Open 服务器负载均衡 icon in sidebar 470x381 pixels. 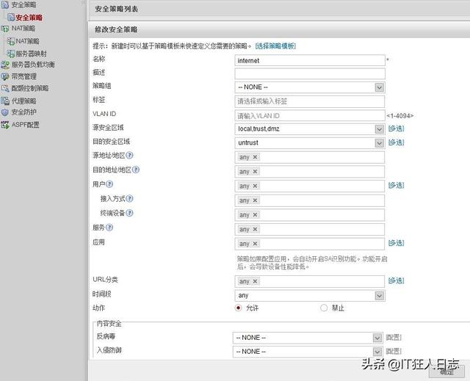5,65
